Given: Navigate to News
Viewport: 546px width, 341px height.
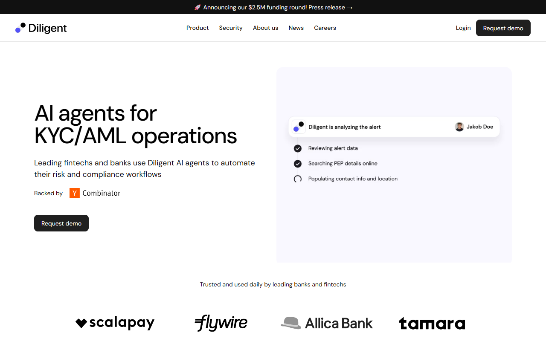Looking at the screenshot, I should click(296, 28).
